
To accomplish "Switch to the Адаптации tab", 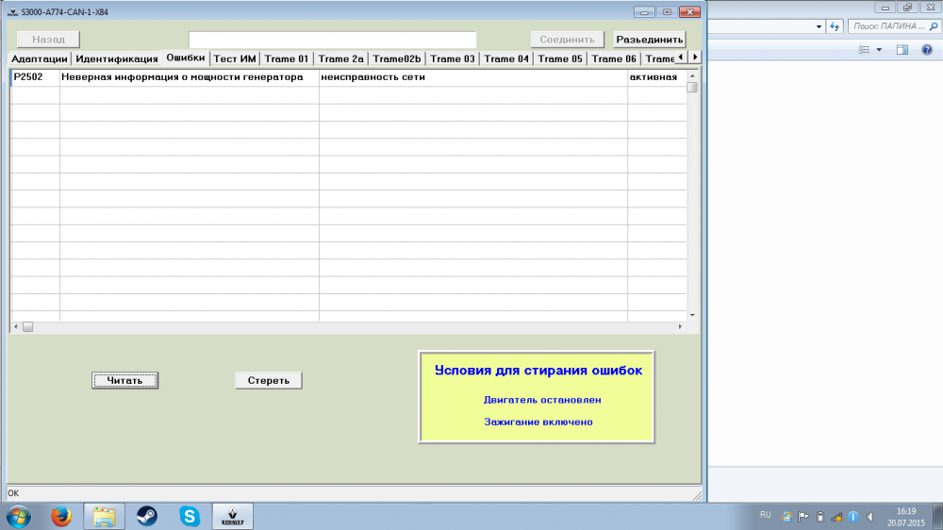I will point(39,58).
